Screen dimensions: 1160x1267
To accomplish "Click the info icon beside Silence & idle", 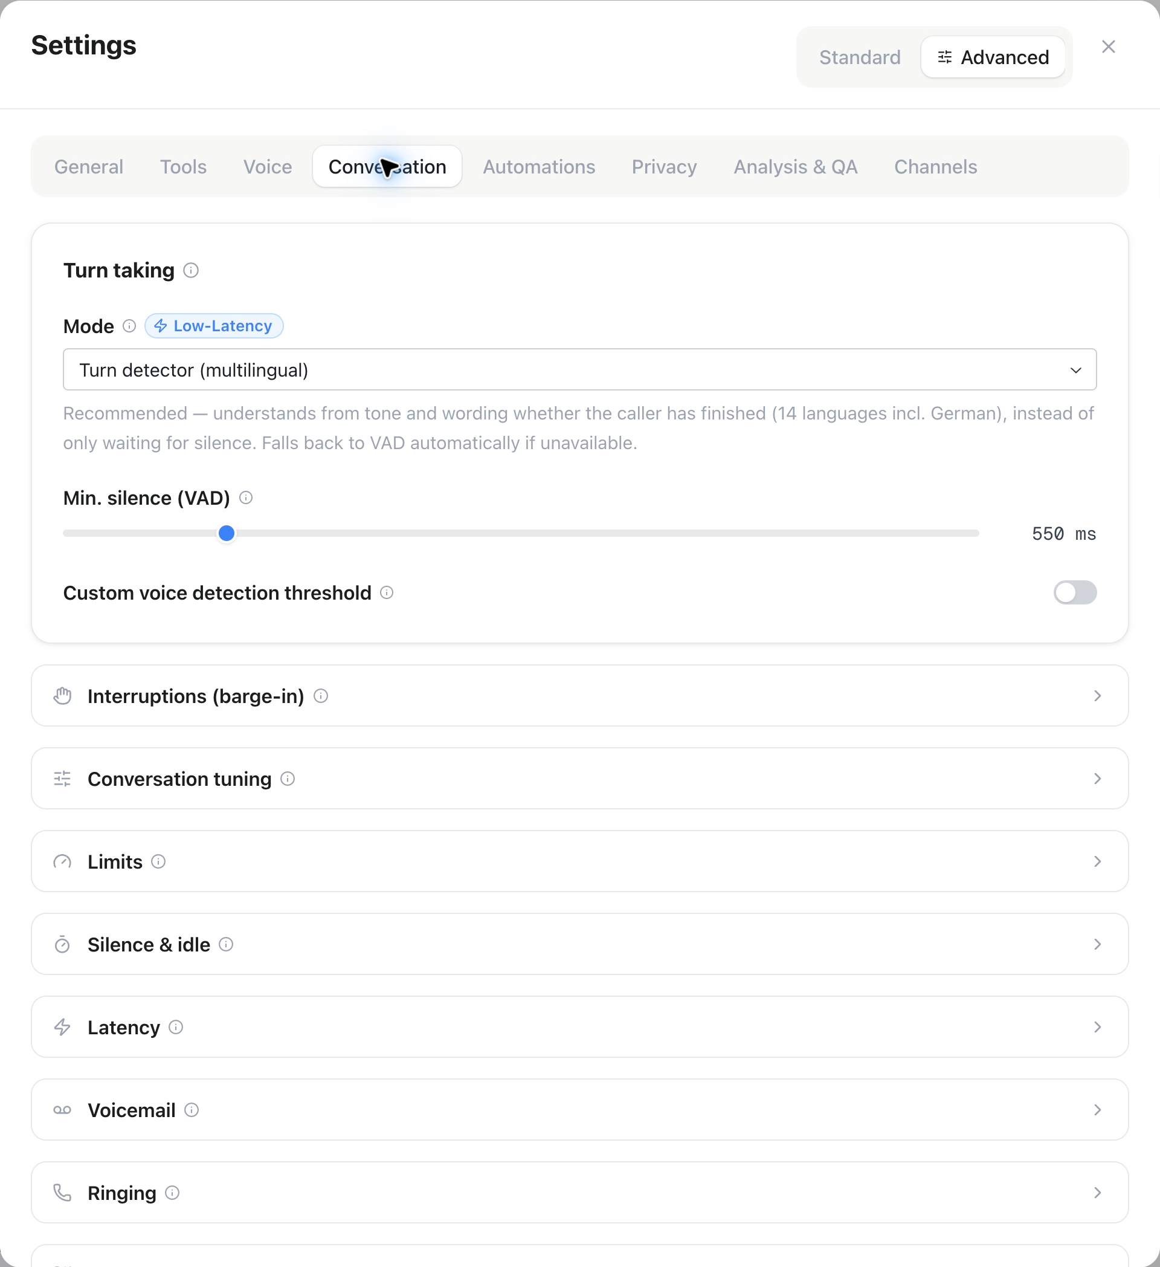I will click(x=226, y=944).
